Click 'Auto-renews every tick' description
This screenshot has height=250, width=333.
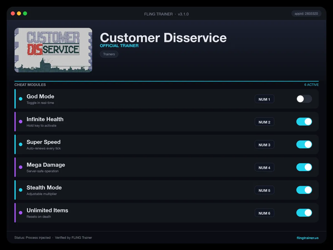44,148
